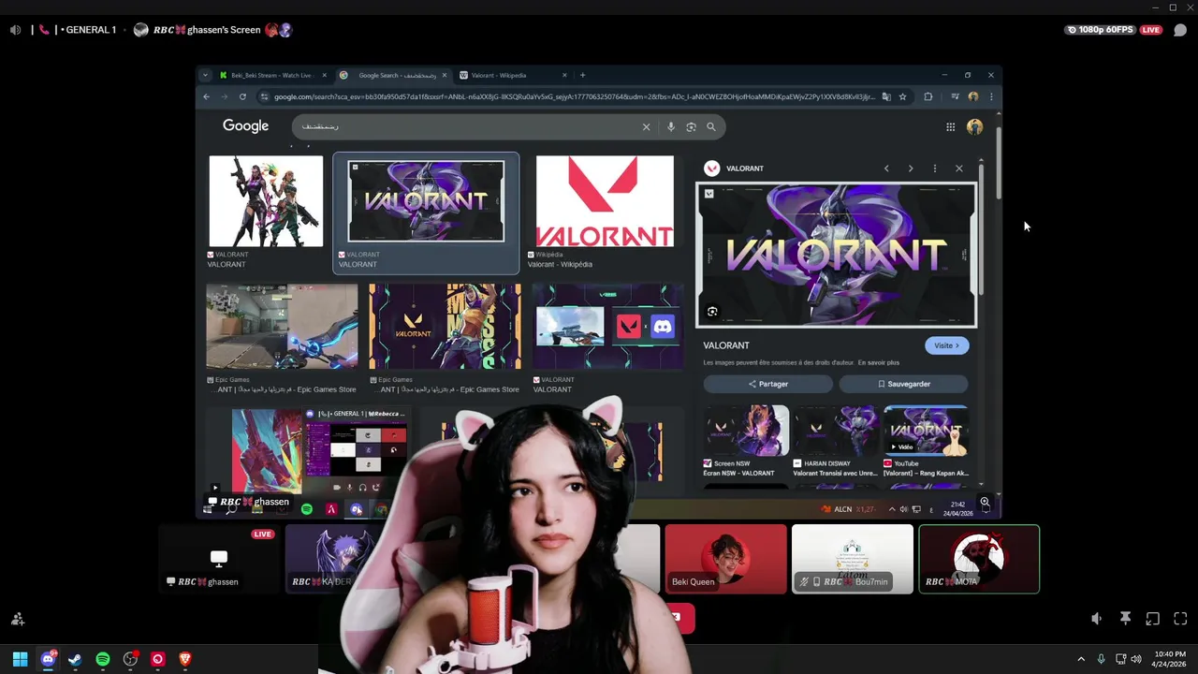Go to Google home via logo
The height and width of the screenshot is (674, 1198).
point(245,126)
